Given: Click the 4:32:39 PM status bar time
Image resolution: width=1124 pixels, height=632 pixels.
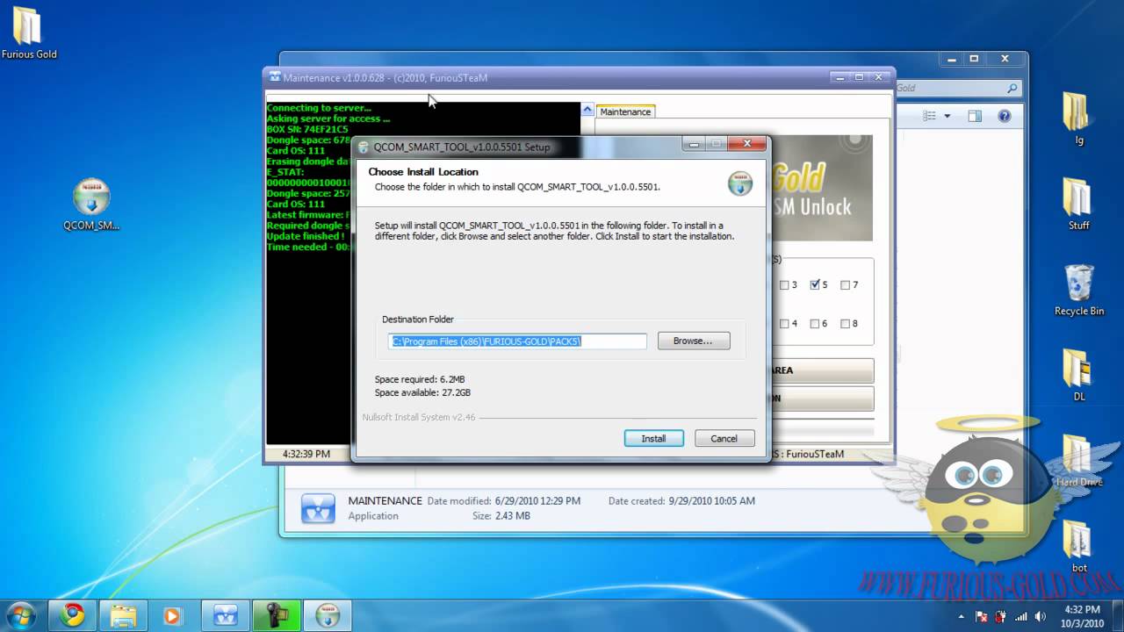Looking at the screenshot, I should pos(306,454).
